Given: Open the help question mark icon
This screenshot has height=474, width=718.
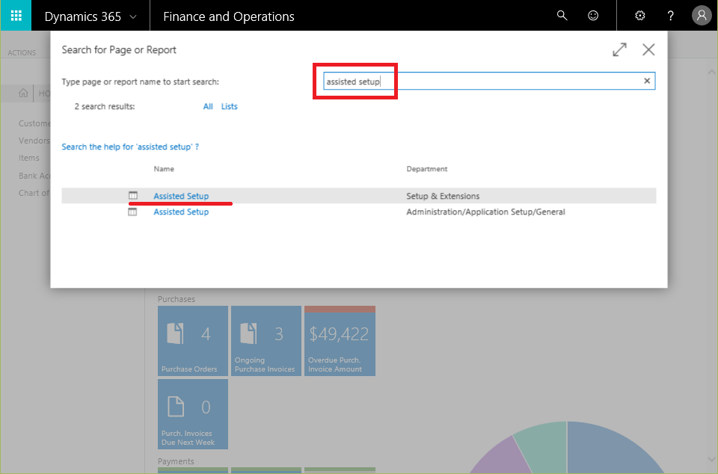Looking at the screenshot, I should 670,16.
